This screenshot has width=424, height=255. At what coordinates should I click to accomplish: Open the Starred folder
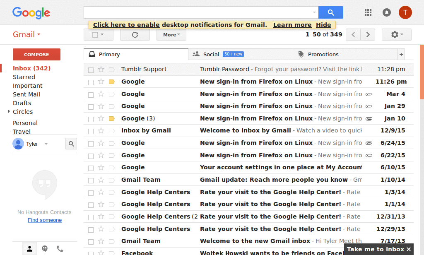tap(24, 77)
